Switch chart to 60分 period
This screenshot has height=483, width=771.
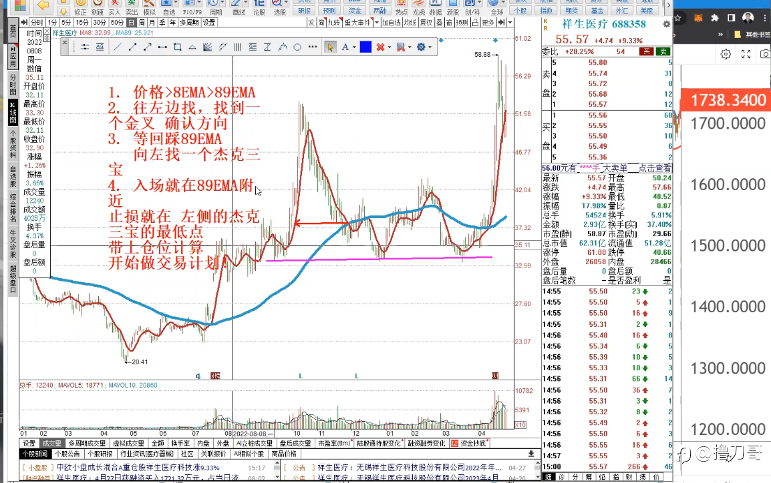pyautogui.click(x=117, y=23)
